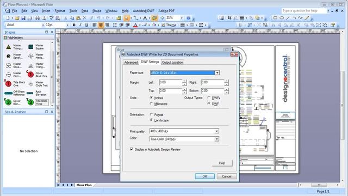
Task: Select Landscape orientation
Action: (x=151, y=120)
